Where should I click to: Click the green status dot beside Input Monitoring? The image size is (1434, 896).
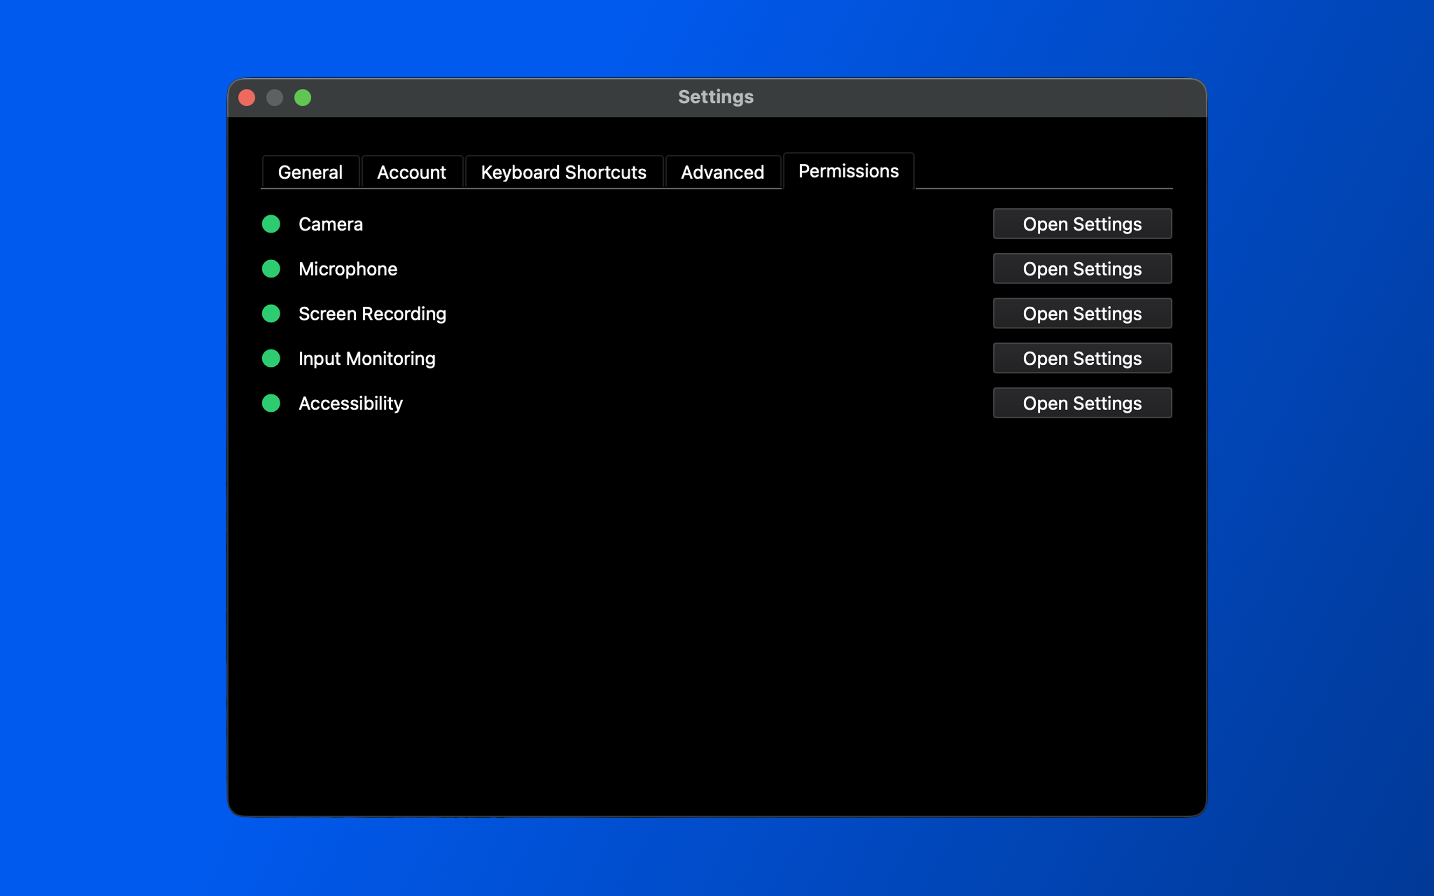click(271, 358)
